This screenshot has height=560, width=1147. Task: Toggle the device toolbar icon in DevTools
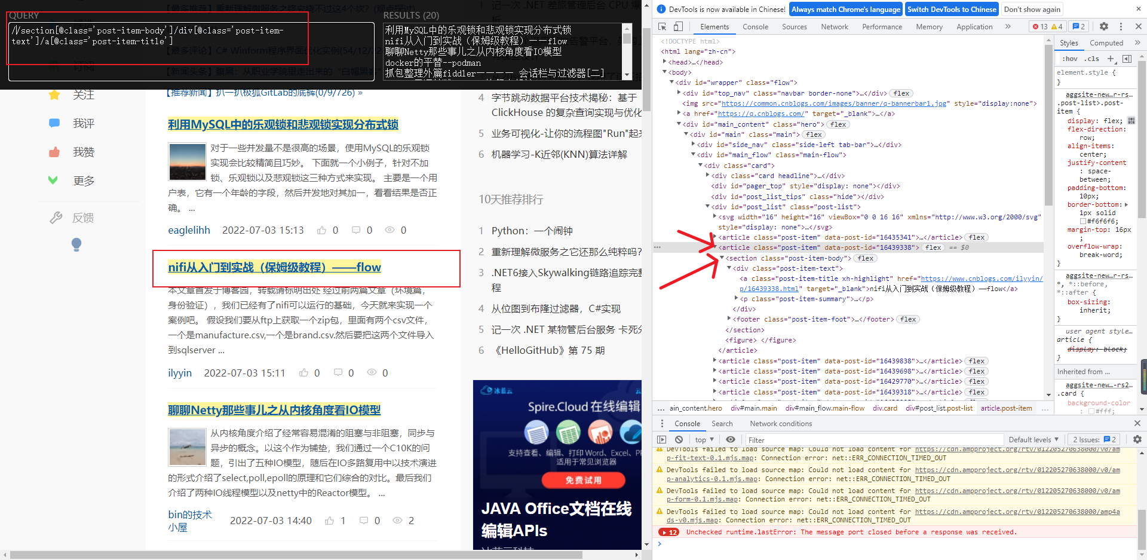point(678,26)
